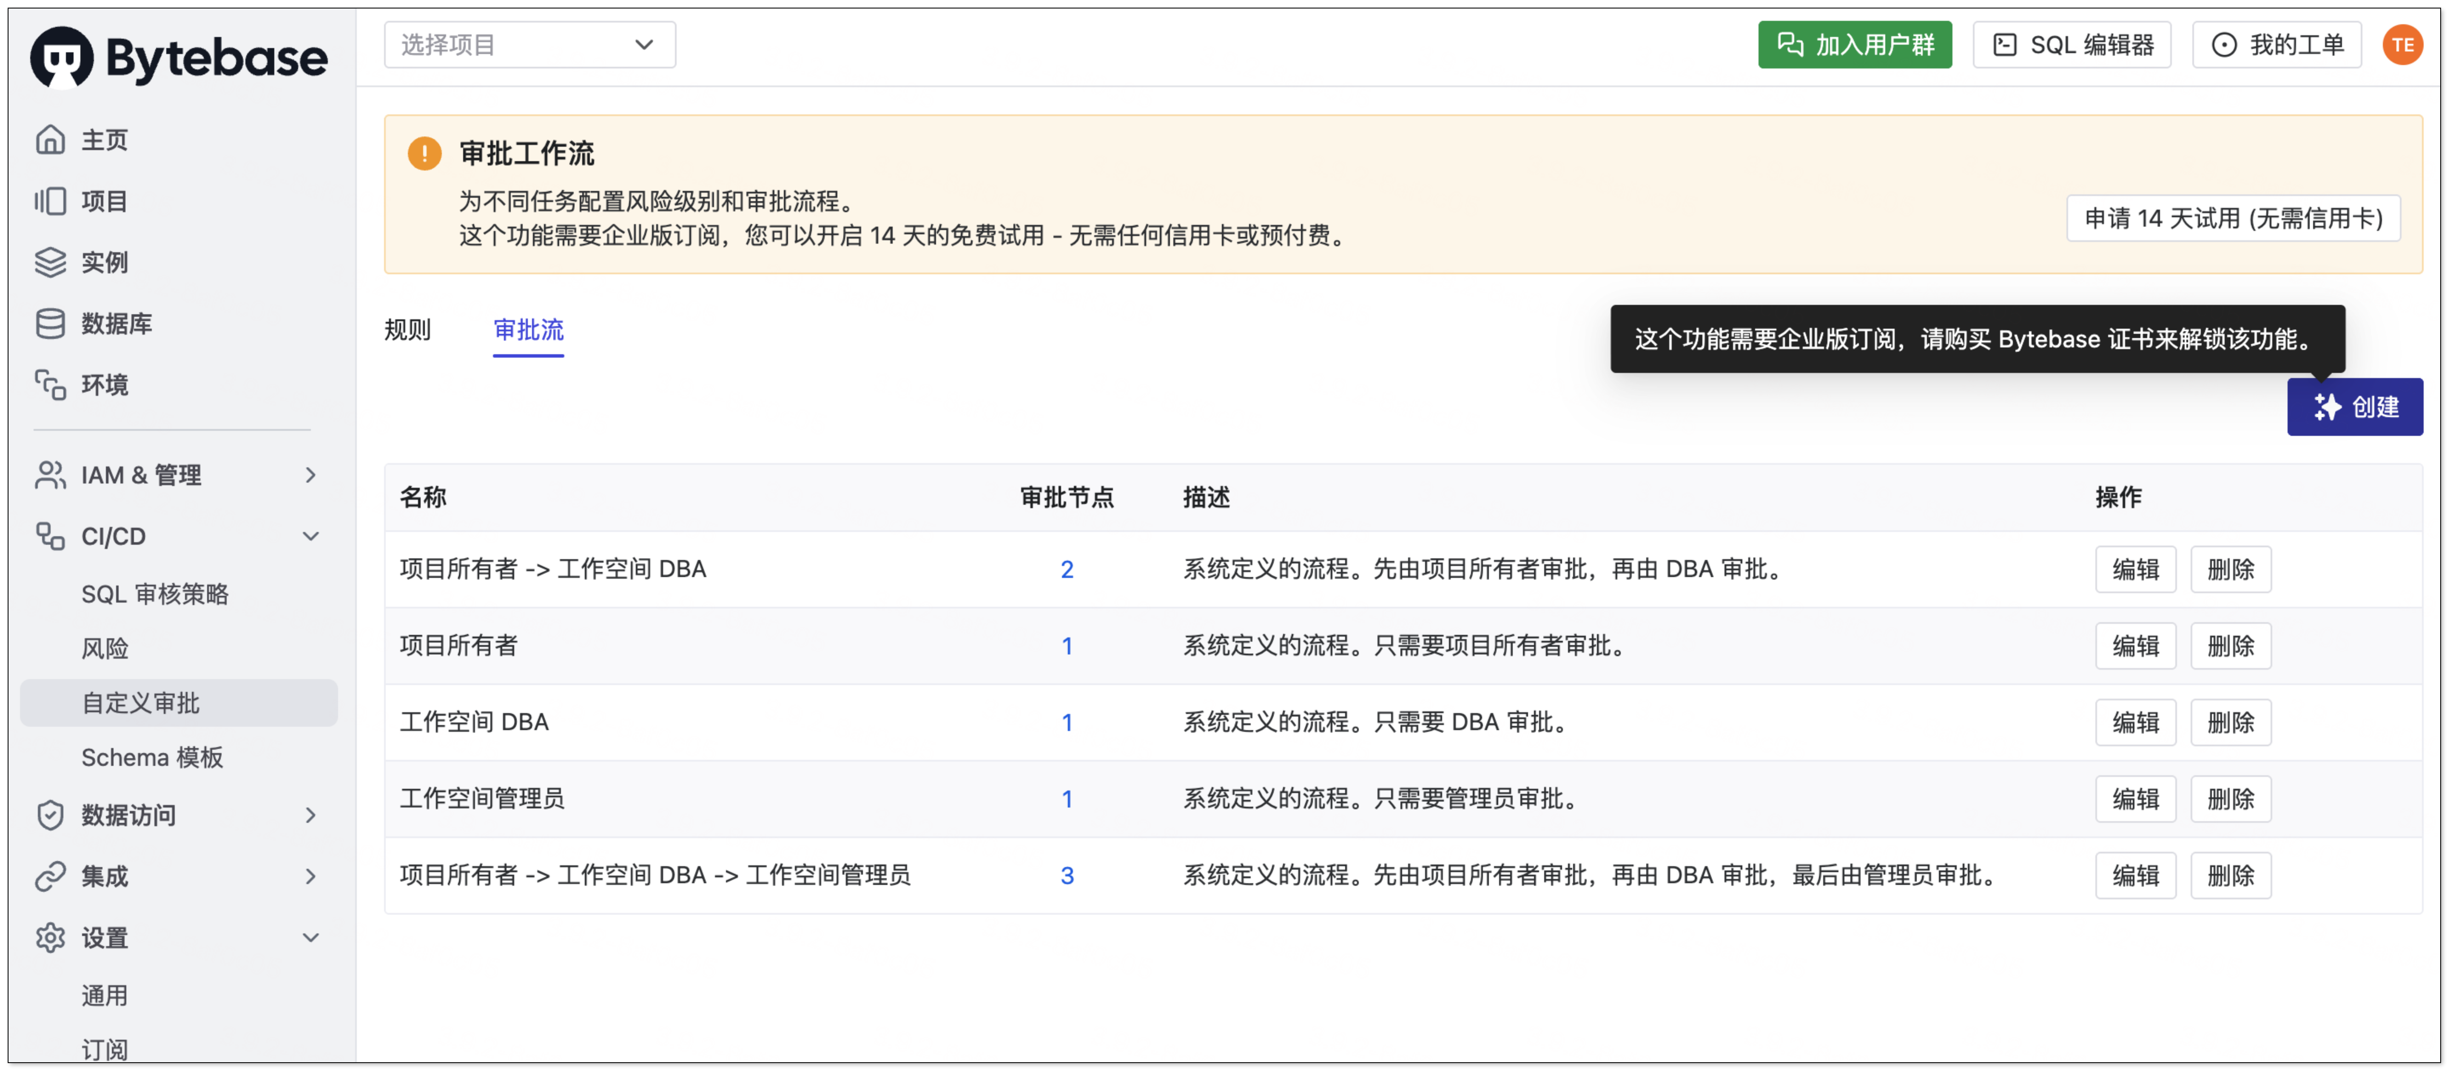The width and height of the screenshot is (2453, 1075).
Task: Click the Database cylinder icon
Action: [x=51, y=324]
